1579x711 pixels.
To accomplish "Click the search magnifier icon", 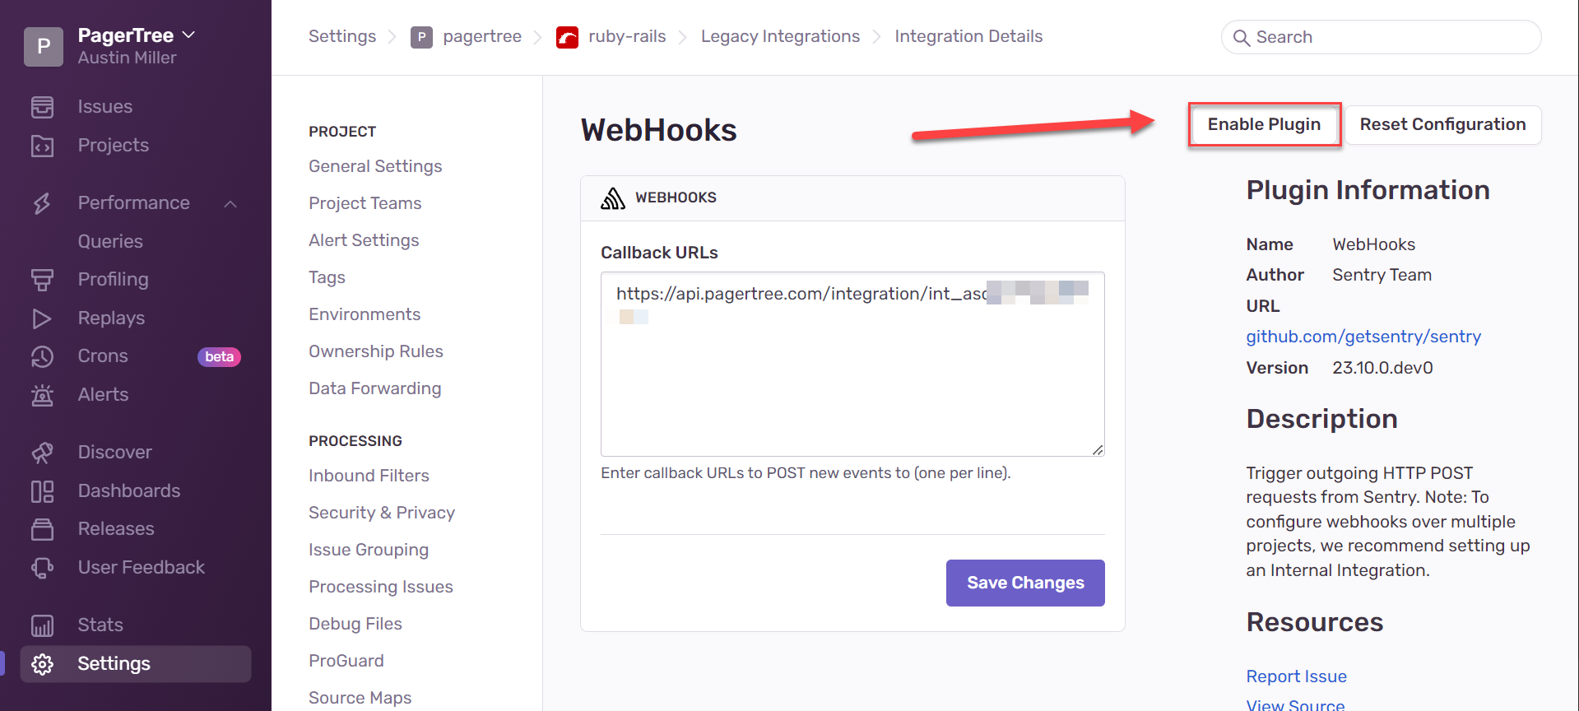I will (x=1242, y=37).
